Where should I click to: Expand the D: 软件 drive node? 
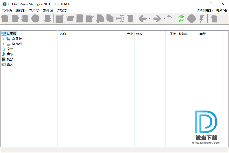(3, 44)
